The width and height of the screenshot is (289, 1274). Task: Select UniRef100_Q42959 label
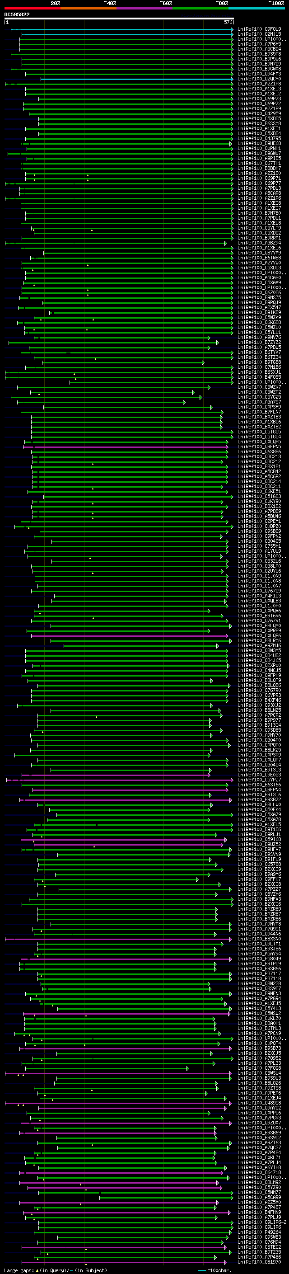click(259, 114)
